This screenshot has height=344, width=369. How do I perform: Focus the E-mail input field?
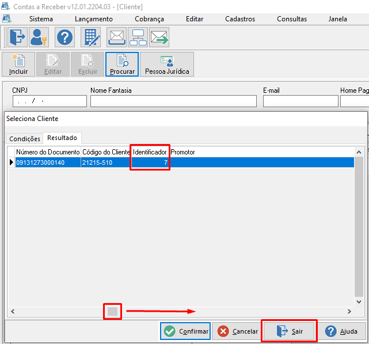(x=300, y=101)
